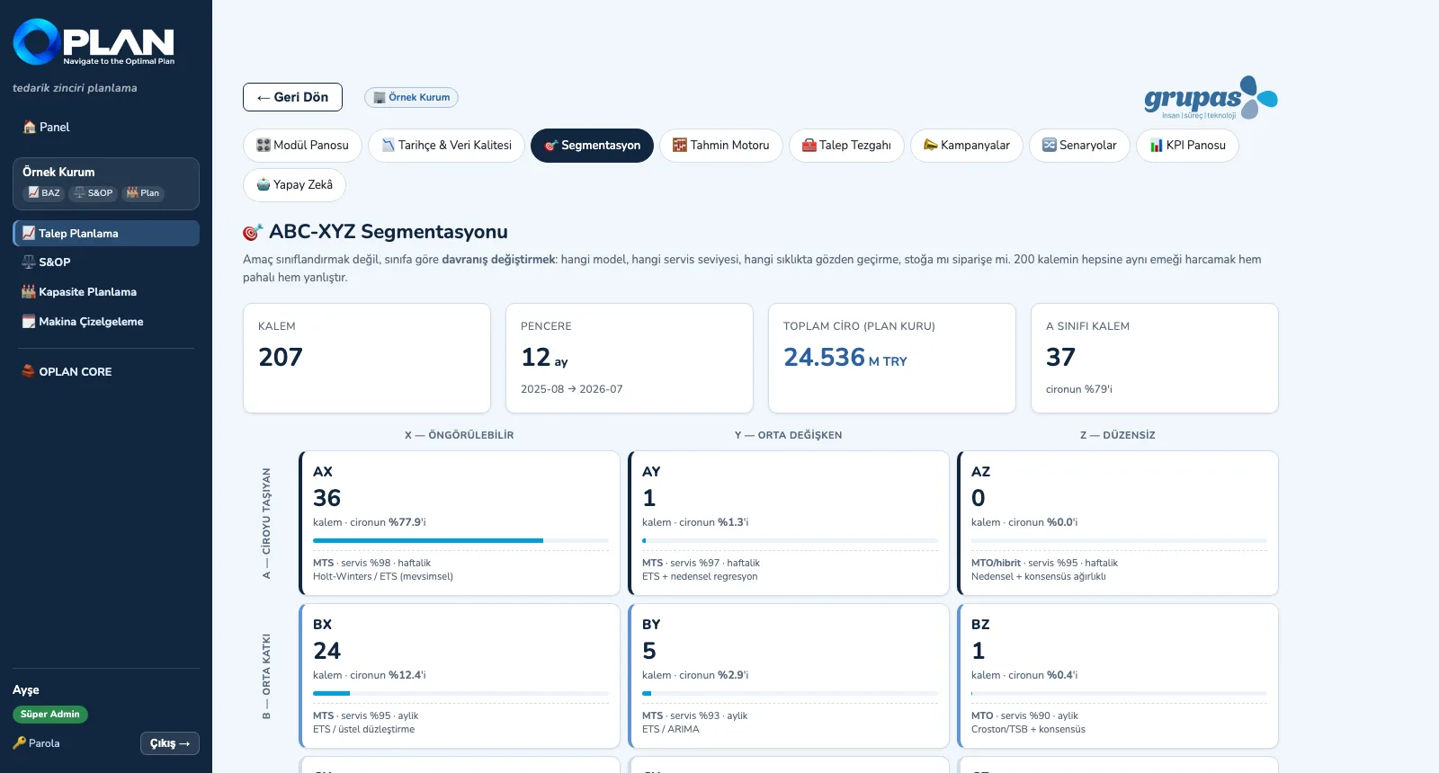This screenshot has height=773, width=1439.
Task: Click the Yapay Zekâ robot icon
Action: [264, 184]
